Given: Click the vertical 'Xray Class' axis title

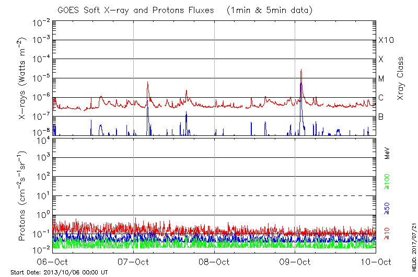Looking at the screenshot, I should [401, 78].
